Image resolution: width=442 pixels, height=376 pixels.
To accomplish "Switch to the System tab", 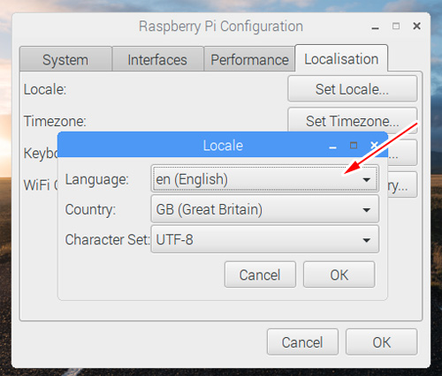I will tap(65, 59).
